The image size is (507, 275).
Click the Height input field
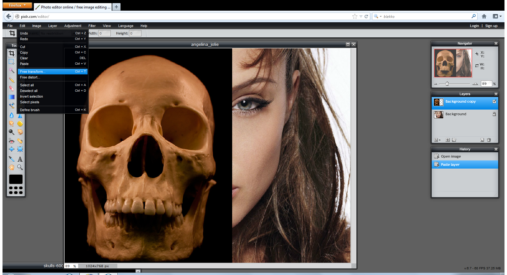(135, 33)
